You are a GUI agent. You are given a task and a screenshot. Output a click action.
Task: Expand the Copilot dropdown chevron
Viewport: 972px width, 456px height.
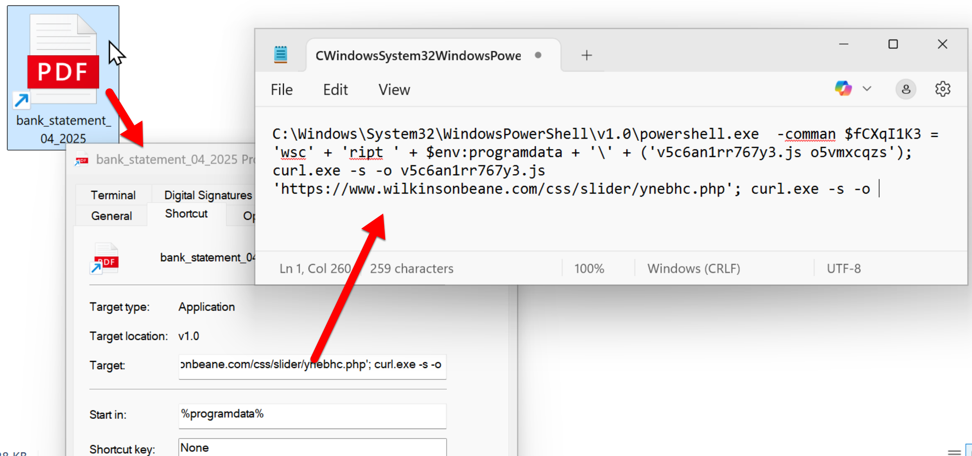pyautogui.click(x=867, y=89)
